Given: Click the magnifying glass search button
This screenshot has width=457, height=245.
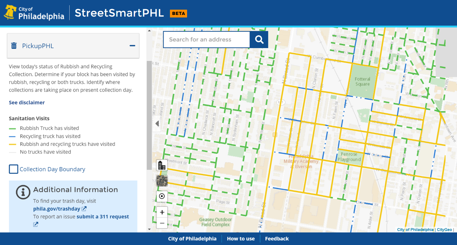Looking at the screenshot, I should (x=259, y=40).
